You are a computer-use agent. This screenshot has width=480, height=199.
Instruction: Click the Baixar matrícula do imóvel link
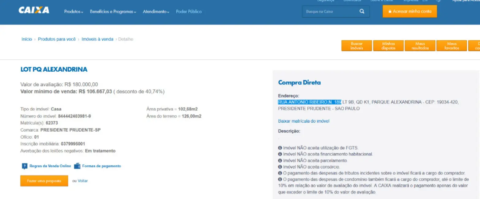click(x=303, y=121)
